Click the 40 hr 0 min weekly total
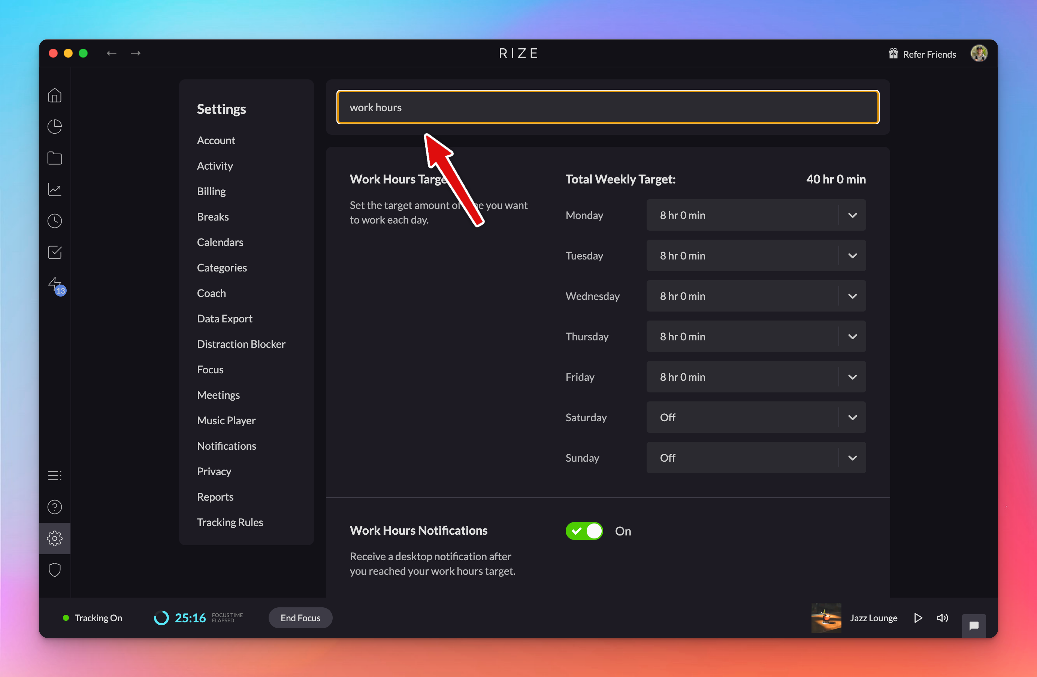Image resolution: width=1037 pixels, height=677 pixels. click(836, 179)
